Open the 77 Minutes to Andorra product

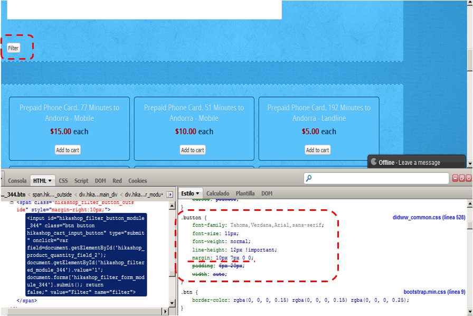[69, 113]
